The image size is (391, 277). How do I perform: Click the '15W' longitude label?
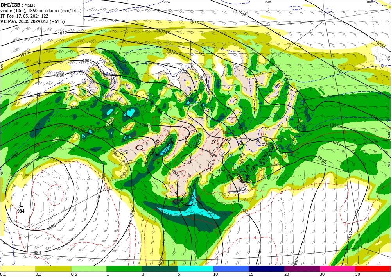[267, 2]
